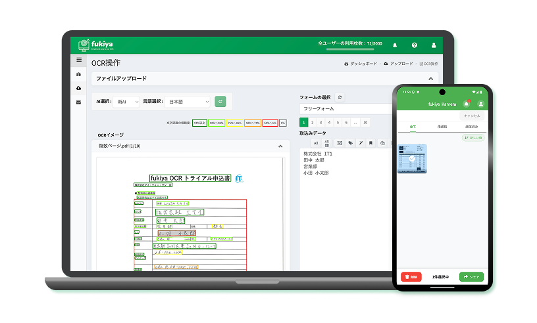Click the light green 90%~96% confidence legend
Viewport: 537px width, 323px height.
tap(217, 123)
